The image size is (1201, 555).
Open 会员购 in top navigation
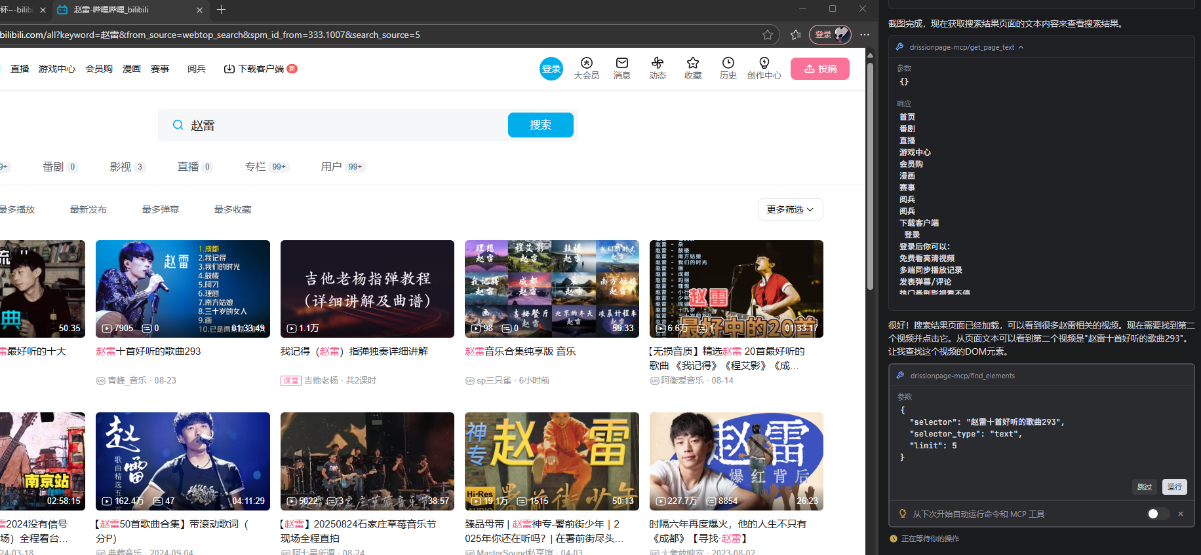pyautogui.click(x=99, y=69)
